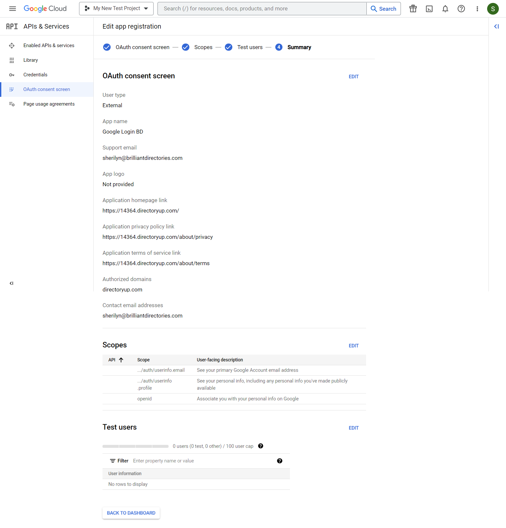Click the Credentials key icon
Image resolution: width=506 pixels, height=528 pixels.
[x=12, y=75]
